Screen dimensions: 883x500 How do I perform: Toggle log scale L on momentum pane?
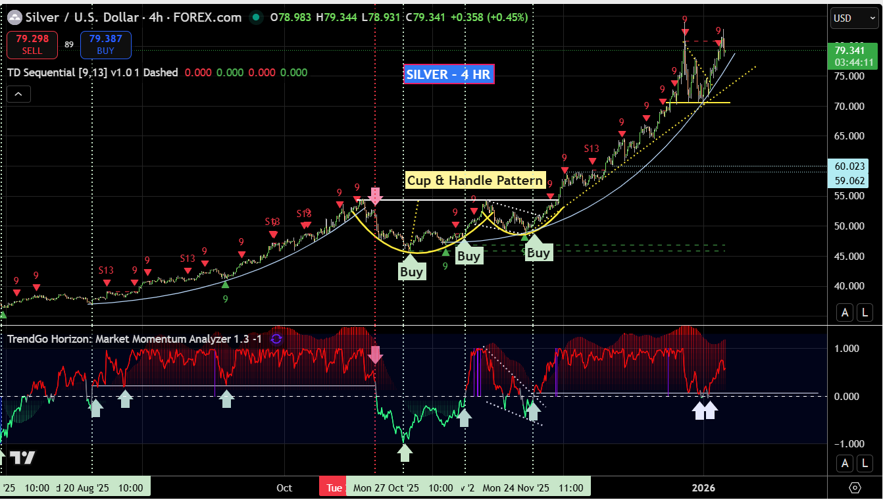tap(865, 463)
